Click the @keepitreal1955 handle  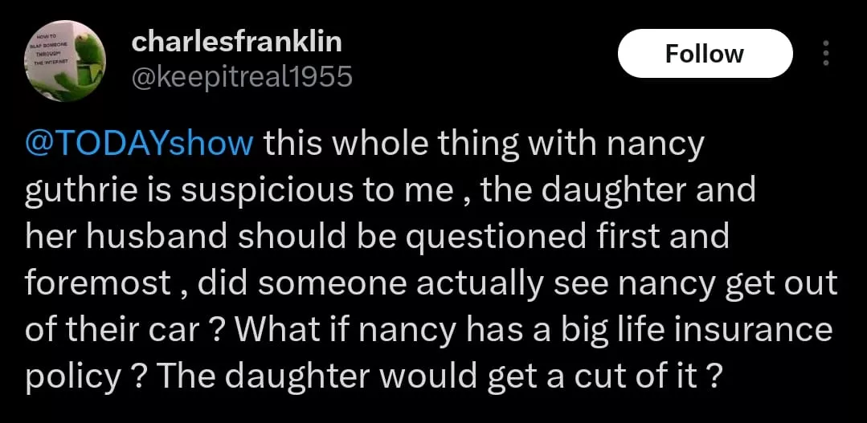pyautogui.click(x=241, y=76)
